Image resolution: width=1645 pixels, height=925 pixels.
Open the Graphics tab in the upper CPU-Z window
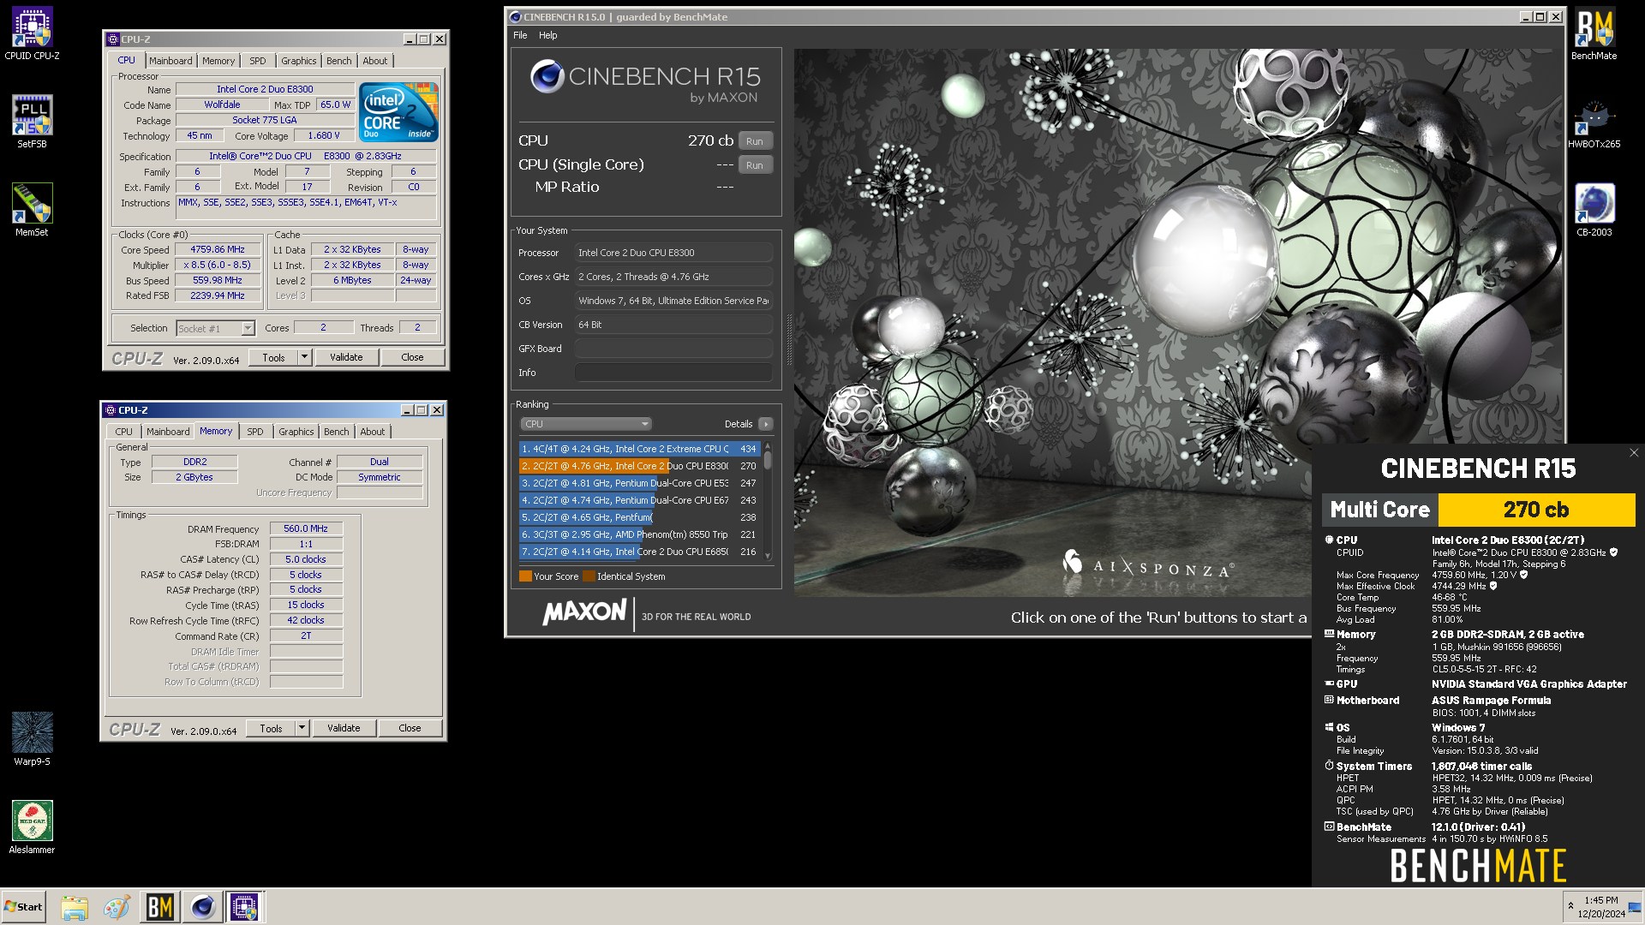coord(299,61)
